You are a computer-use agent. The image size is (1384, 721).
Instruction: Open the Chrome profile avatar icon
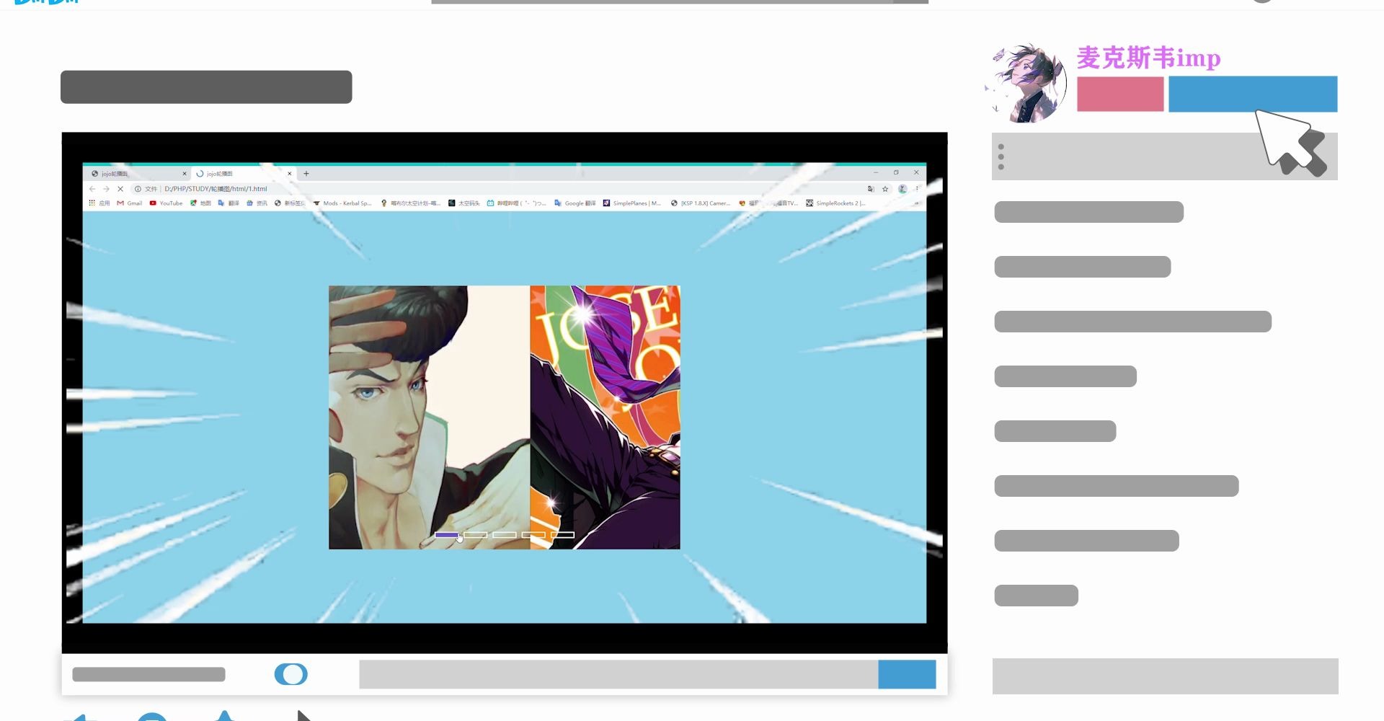click(x=902, y=189)
